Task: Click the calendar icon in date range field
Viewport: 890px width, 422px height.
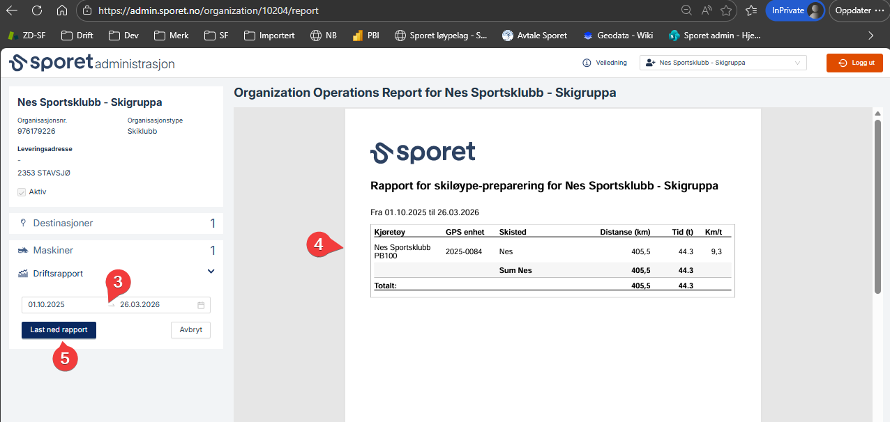Action: 201,305
